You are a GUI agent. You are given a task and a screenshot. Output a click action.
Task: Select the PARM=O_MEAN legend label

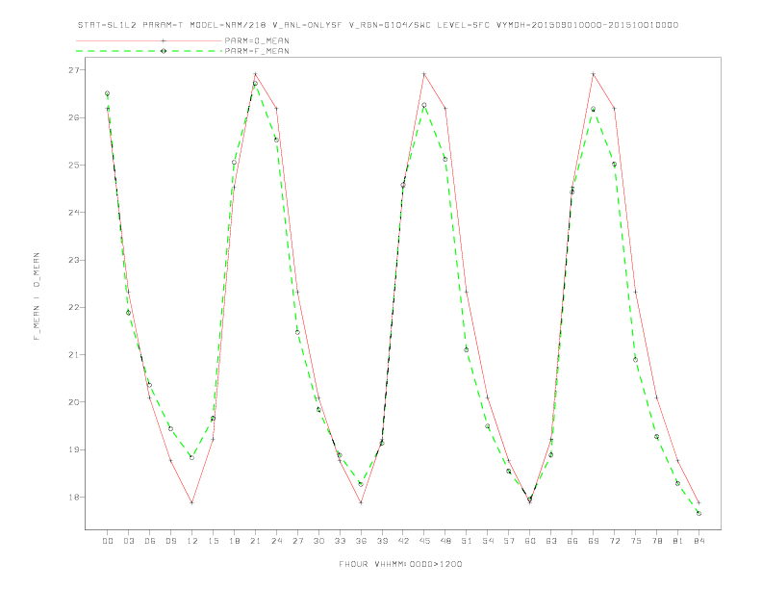[257, 40]
